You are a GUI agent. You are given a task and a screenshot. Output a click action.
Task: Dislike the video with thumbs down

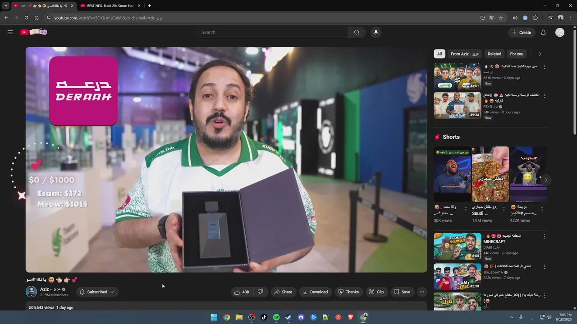pyautogui.click(x=260, y=292)
